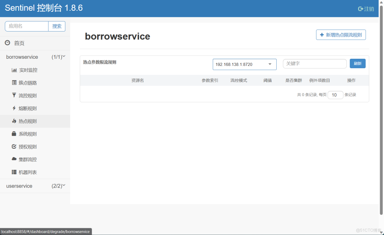384x235 pixels.
Task: Click the 簇点链路 icon in sidebar
Action: pos(14,82)
